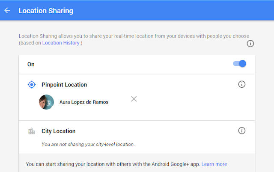This screenshot has width=274, height=172.
Task: Open info for City Location
Action: pyautogui.click(x=241, y=130)
